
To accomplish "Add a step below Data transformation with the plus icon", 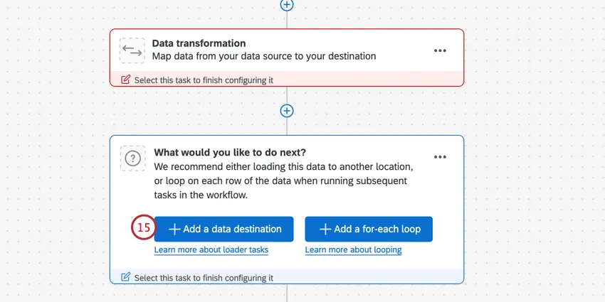I will (x=286, y=111).
